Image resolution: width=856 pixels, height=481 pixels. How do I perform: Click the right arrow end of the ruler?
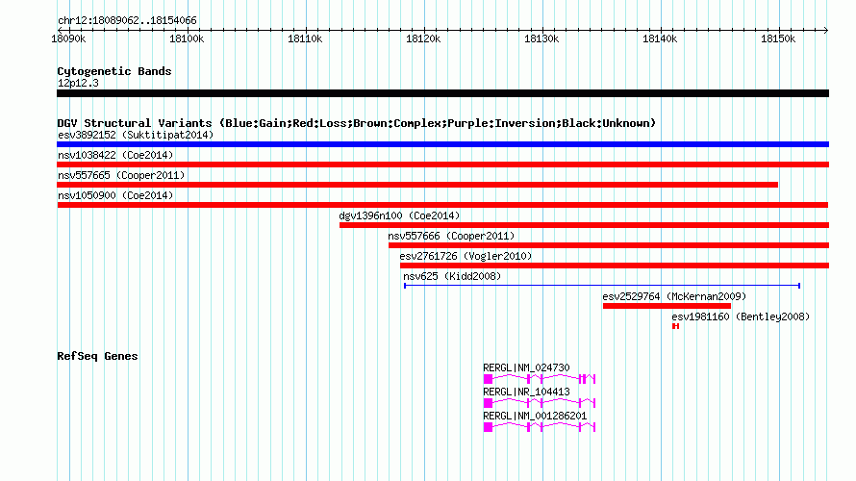tap(826, 30)
